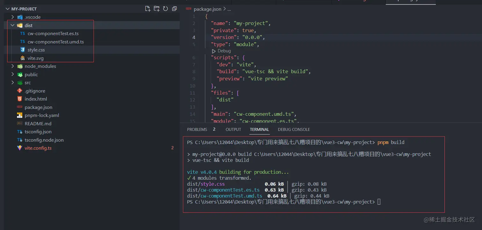Screen dimensions: 482x230
Task: Open index.html file name in the Explorer
Action: click(36, 99)
